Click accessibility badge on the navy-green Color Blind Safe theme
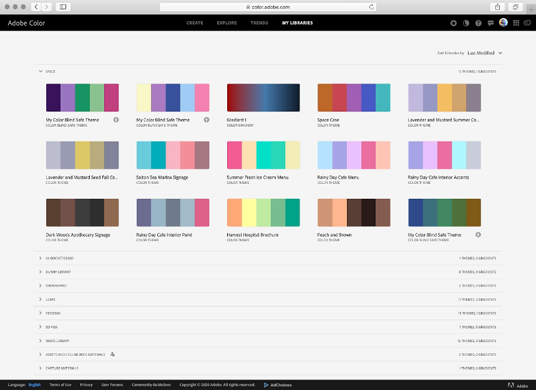The width and height of the screenshot is (536, 390). [x=478, y=235]
